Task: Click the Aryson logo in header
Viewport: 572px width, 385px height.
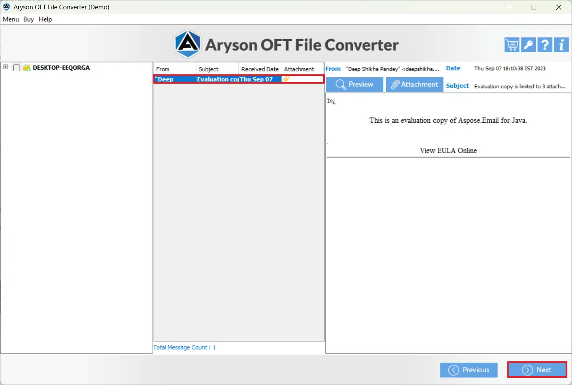Action: click(188, 44)
